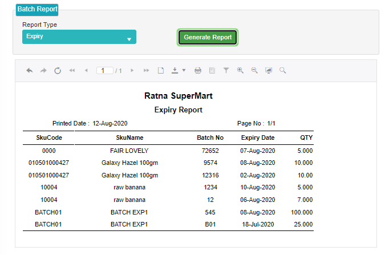Screen dimensions: 389x255
Task: Go to the next report page
Action: coord(132,70)
